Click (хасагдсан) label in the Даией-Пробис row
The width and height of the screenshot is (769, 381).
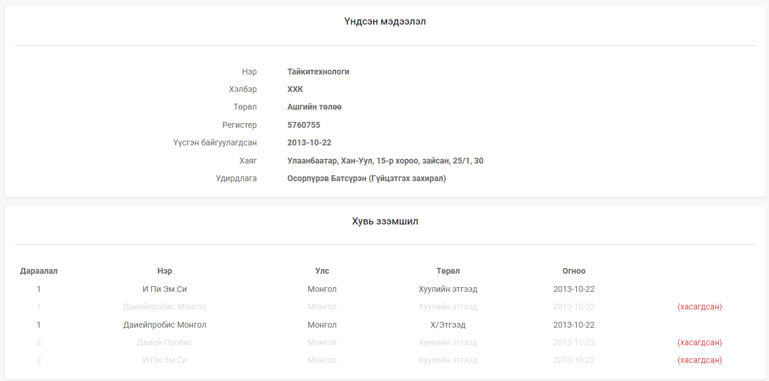click(699, 342)
